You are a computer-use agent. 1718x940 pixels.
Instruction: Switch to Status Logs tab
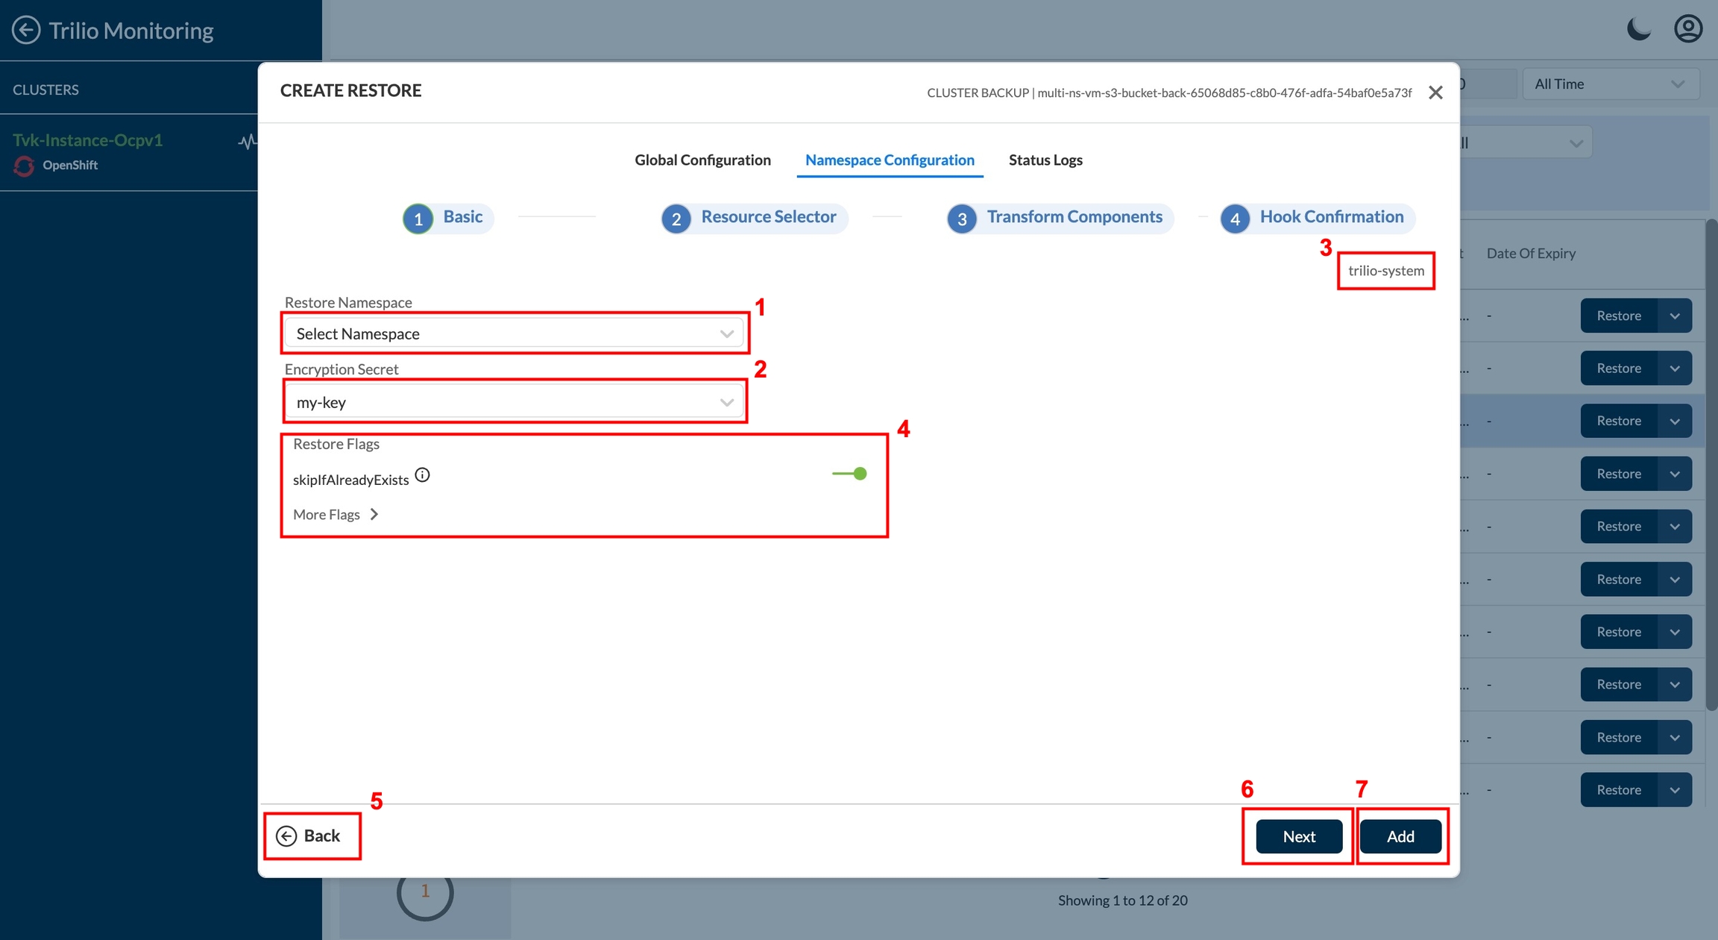1045,160
